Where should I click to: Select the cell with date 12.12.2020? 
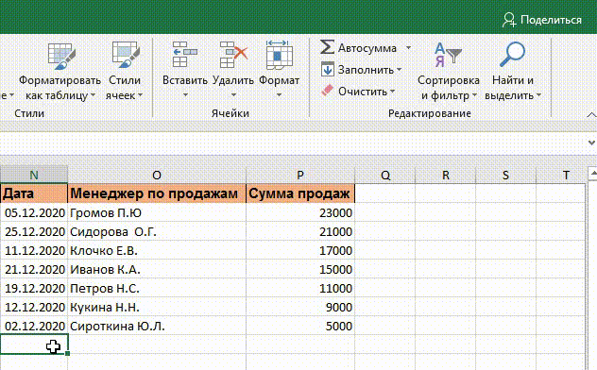34,307
